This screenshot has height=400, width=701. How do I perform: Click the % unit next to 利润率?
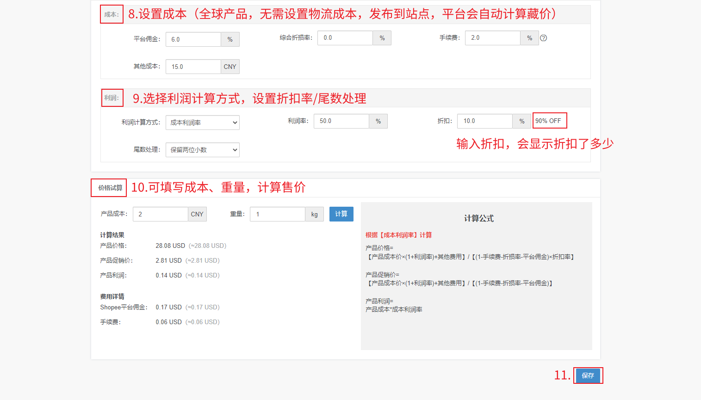click(x=378, y=121)
